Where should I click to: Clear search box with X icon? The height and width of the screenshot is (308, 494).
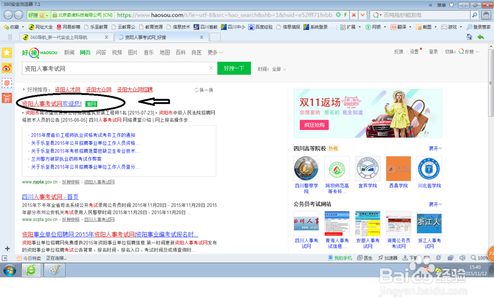coord(211,68)
